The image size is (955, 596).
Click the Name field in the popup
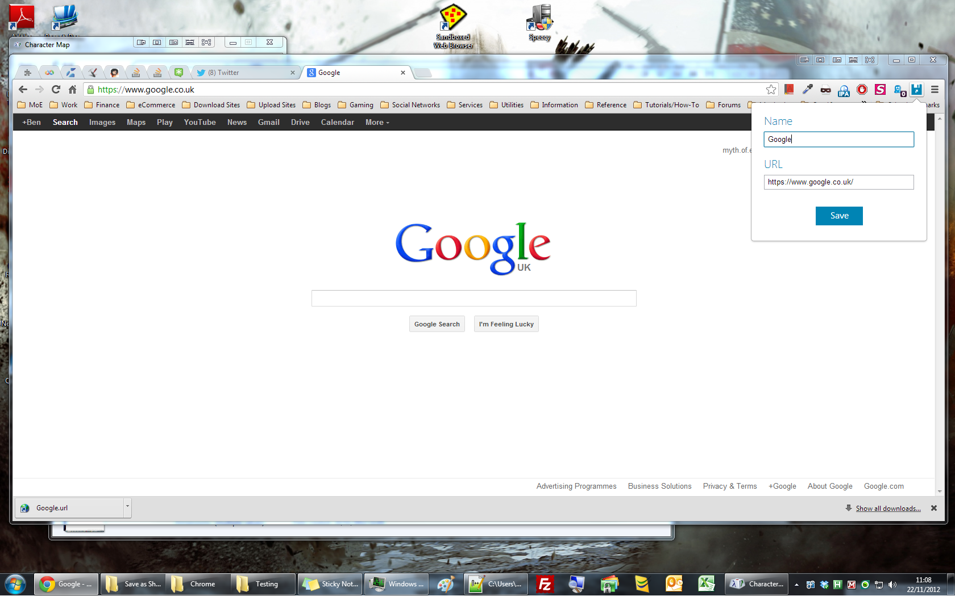click(x=838, y=139)
